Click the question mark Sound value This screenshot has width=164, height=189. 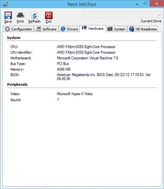58,100
